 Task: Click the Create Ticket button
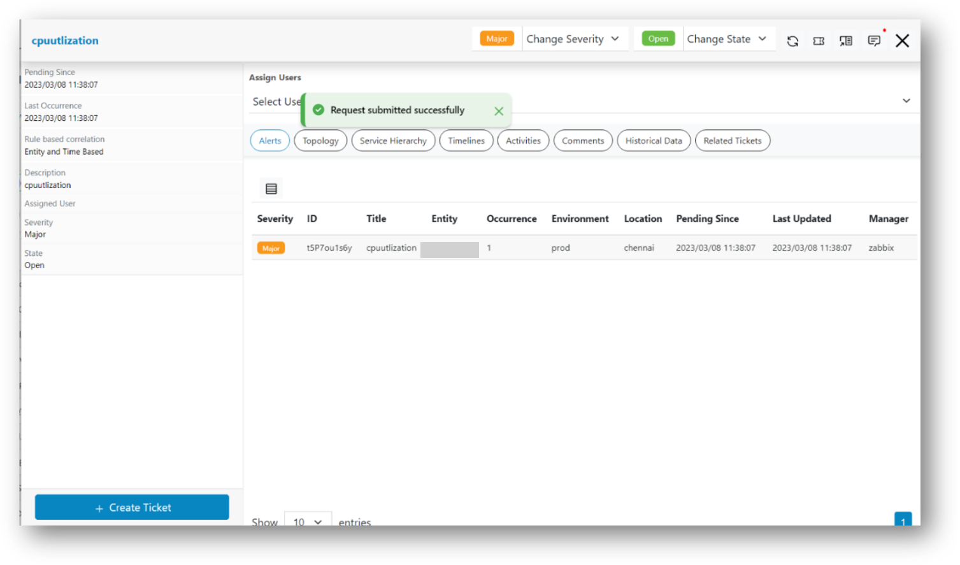[132, 508]
